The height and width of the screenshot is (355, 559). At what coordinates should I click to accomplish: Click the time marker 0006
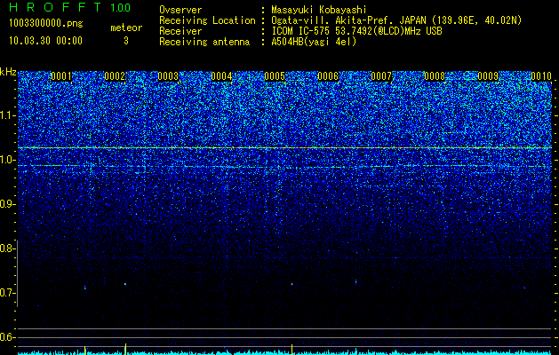click(x=328, y=76)
